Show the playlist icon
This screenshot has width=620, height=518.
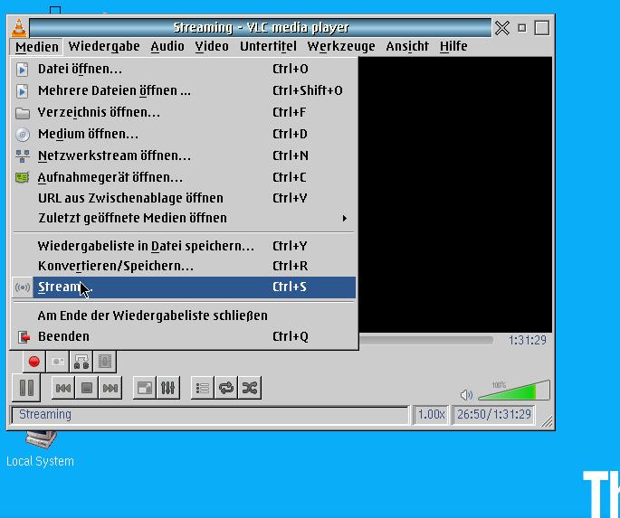point(203,388)
